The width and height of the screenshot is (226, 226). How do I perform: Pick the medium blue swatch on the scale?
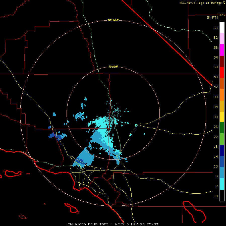point(222,161)
